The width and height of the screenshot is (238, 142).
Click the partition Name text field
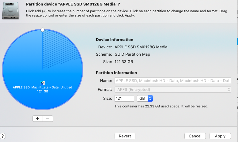coord(173,80)
